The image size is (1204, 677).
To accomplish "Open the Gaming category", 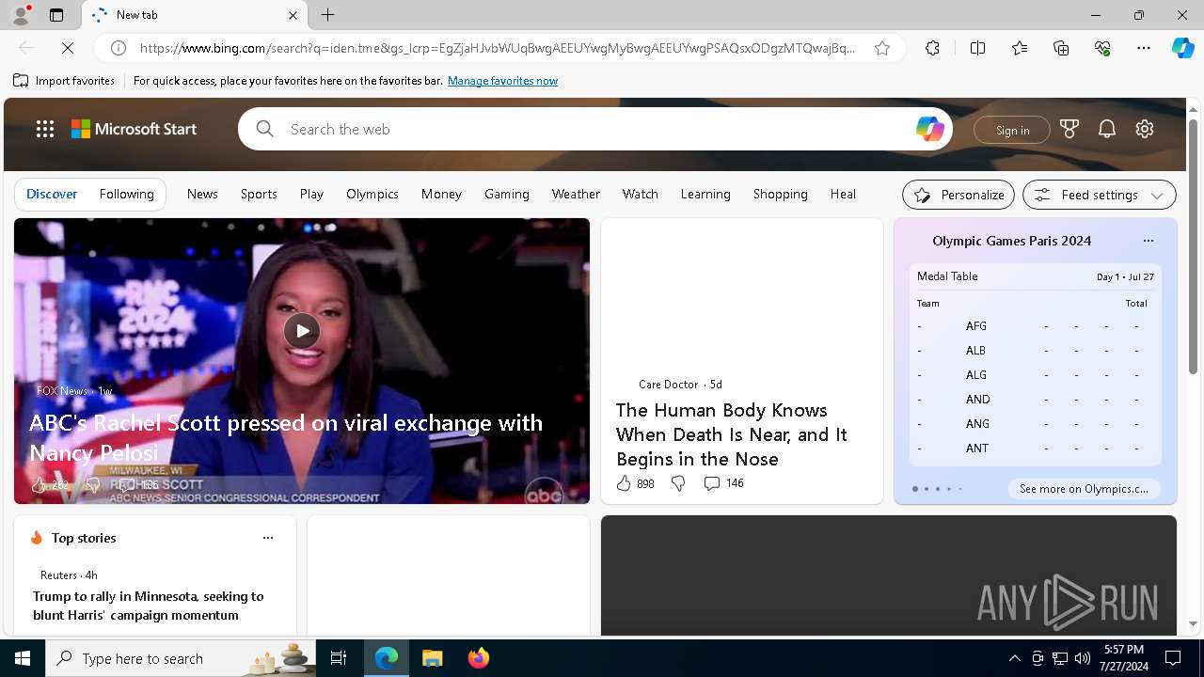I will click(507, 194).
